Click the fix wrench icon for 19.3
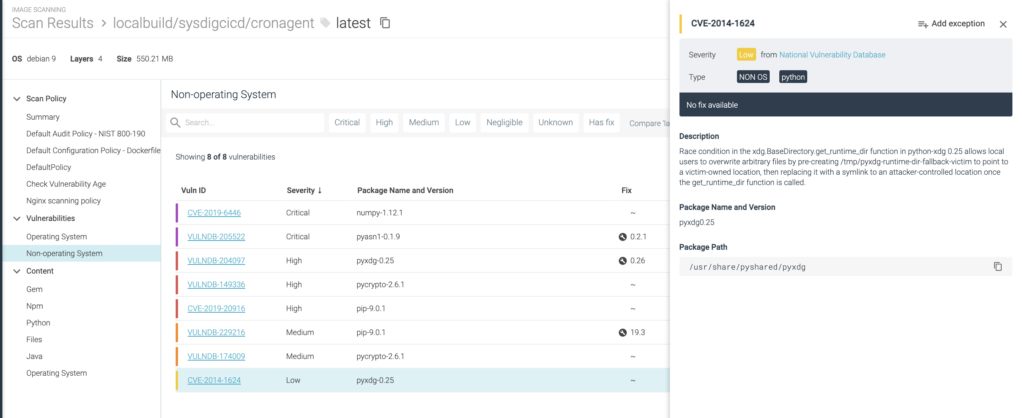 pyautogui.click(x=622, y=333)
